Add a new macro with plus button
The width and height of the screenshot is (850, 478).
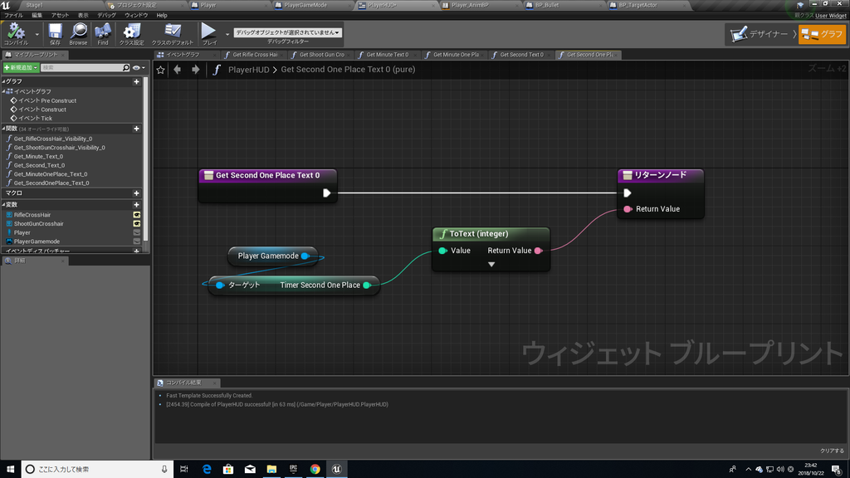click(x=137, y=193)
